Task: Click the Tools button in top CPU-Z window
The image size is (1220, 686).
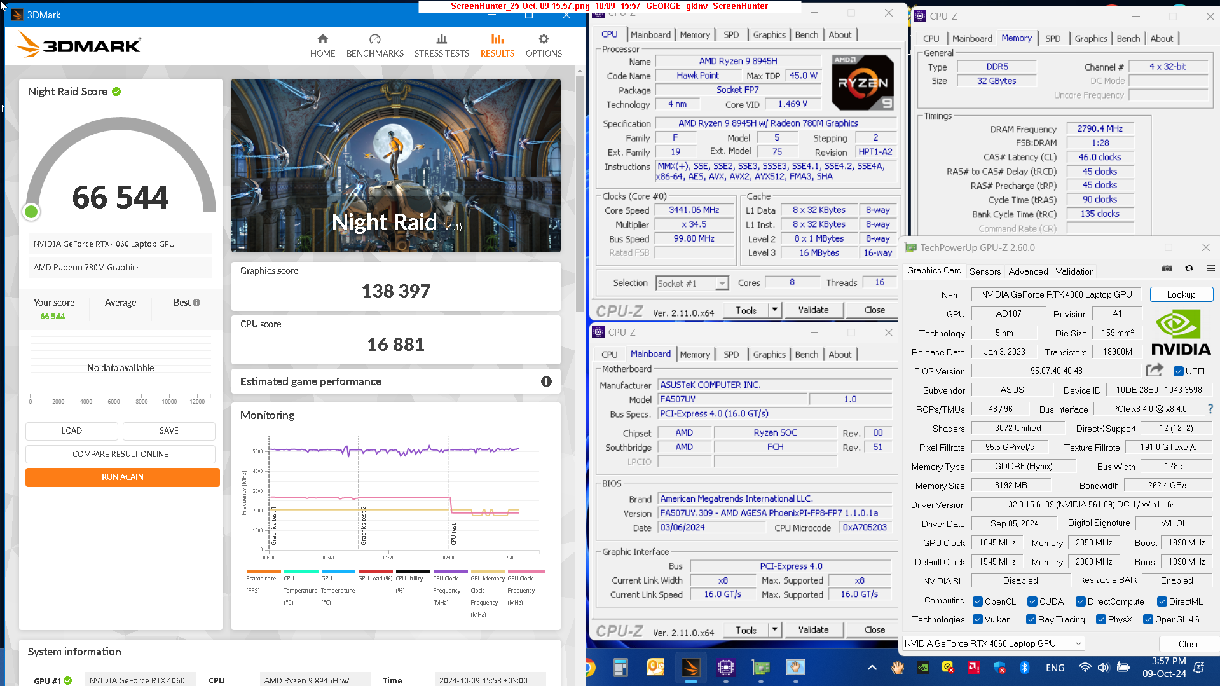Action: pos(746,310)
